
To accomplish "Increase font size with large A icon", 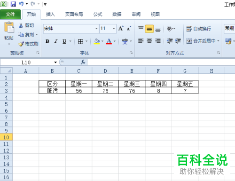I will pos(121,28).
